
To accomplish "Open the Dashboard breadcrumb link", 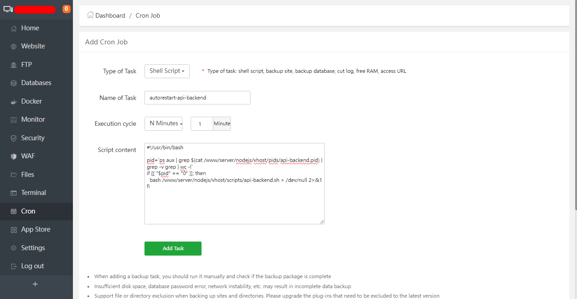I will pyautogui.click(x=110, y=15).
